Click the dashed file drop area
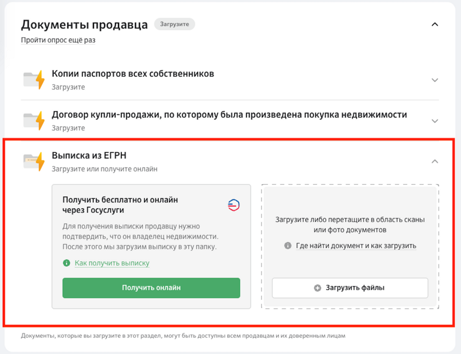 (x=350, y=247)
